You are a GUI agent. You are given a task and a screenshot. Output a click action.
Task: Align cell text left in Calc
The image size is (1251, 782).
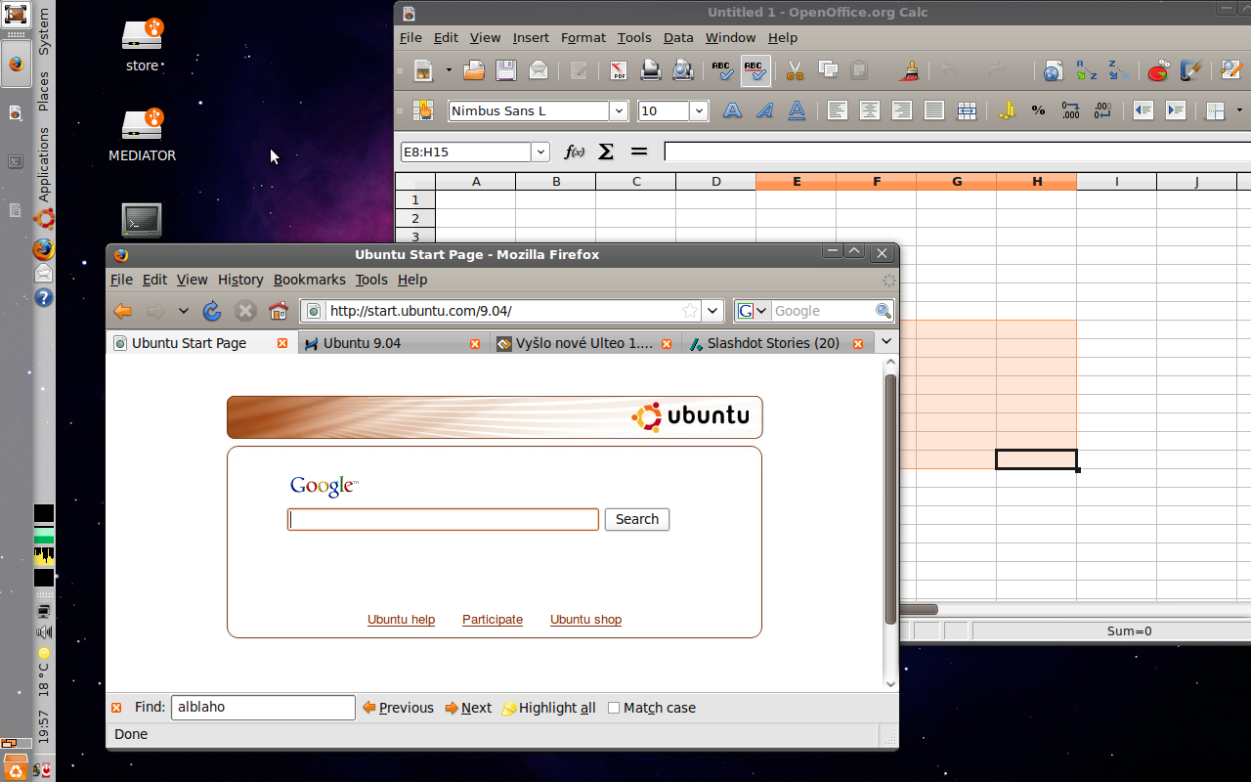[x=837, y=110]
